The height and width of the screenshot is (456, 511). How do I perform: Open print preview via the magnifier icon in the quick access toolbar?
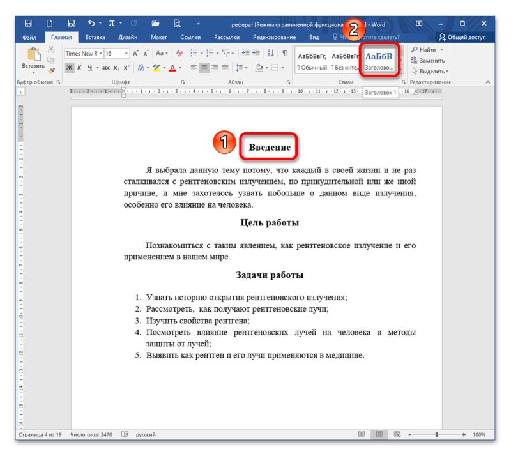(177, 24)
